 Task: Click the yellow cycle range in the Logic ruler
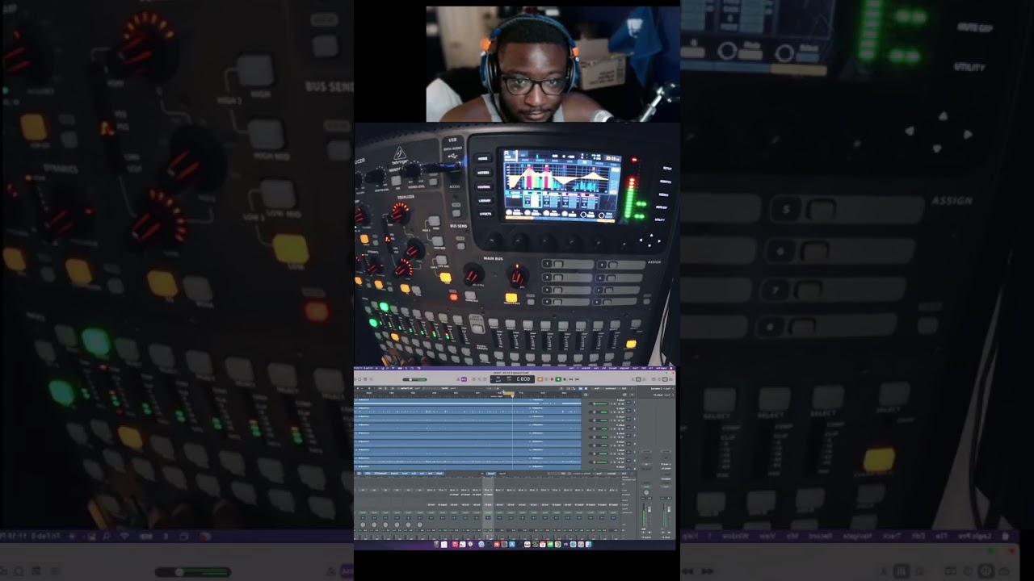pos(509,393)
